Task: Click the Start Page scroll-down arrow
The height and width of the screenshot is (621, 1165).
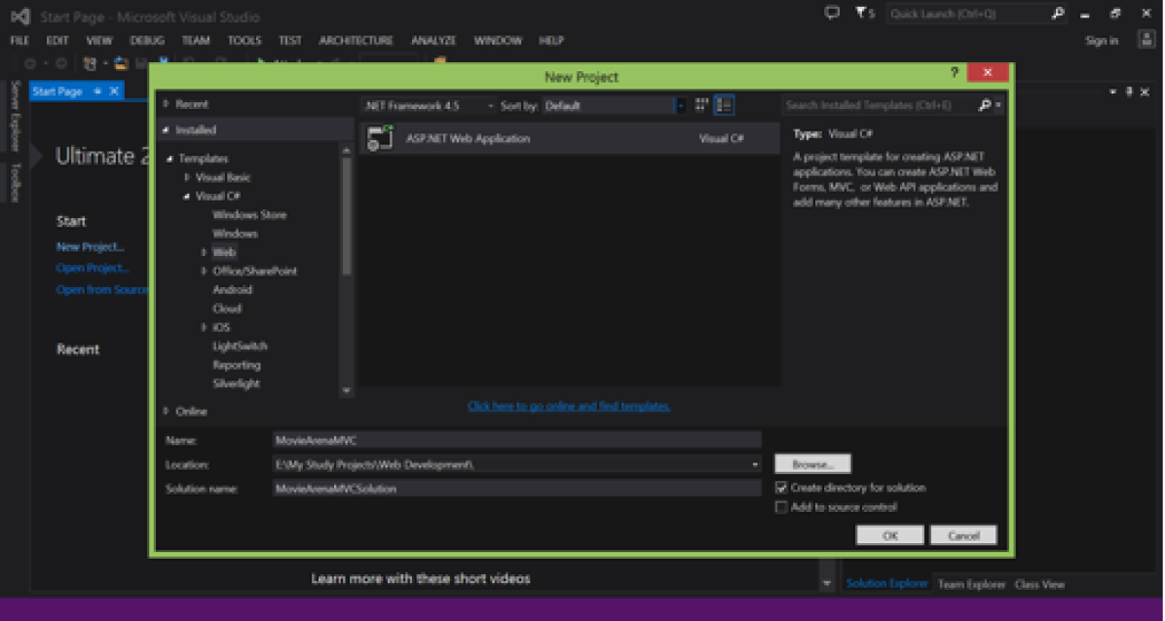Action: 827,583
